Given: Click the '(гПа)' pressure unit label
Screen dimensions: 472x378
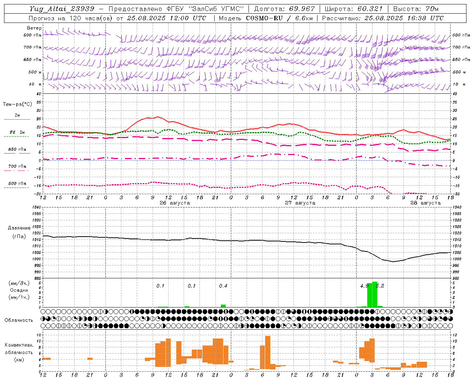Looking at the screenshot, I should (x=19, y=237).
